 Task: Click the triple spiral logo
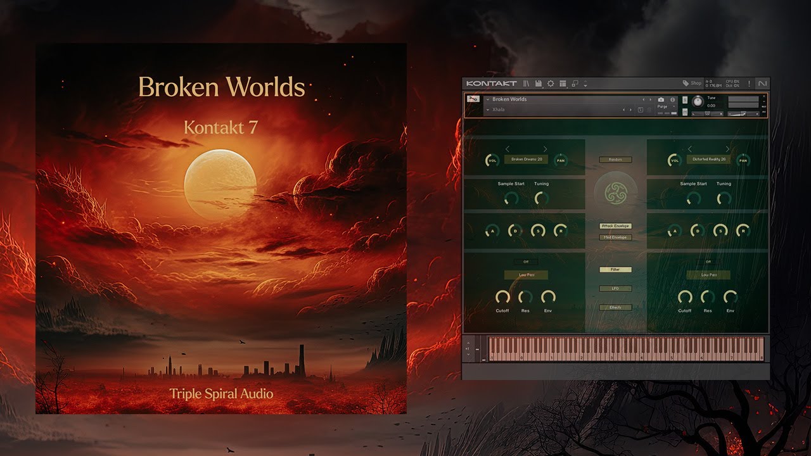point(615,192)
